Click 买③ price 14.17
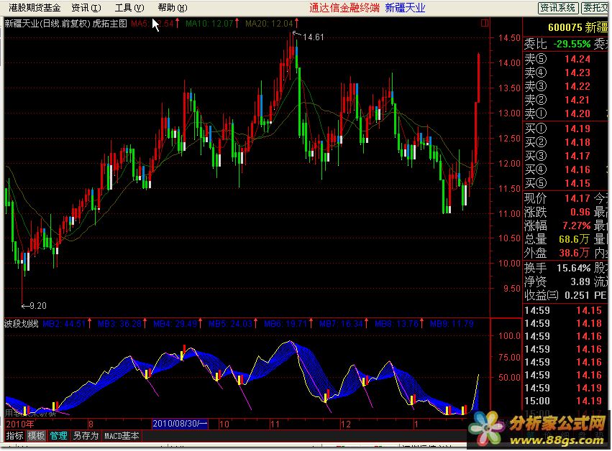 (x=577, y=156)
